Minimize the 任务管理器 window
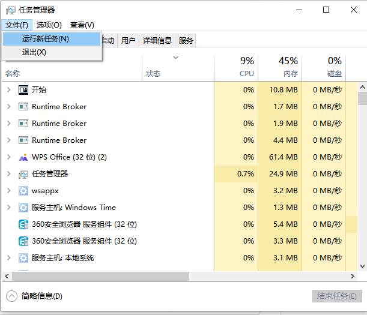The image size is (367, 315). point(299,10)
